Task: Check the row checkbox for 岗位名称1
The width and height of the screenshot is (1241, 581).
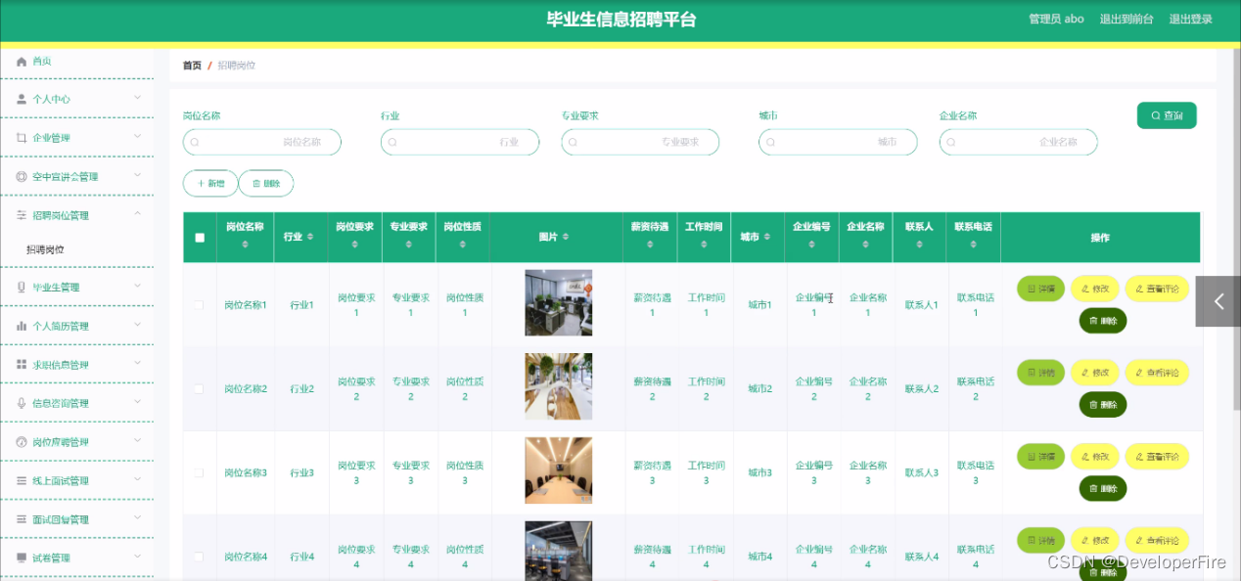Action: point(200,305)
